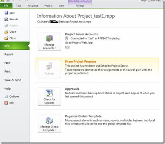The height and width of the screenshot is (144, 165).
Task: Open the Help section
Action: (7, 89)
